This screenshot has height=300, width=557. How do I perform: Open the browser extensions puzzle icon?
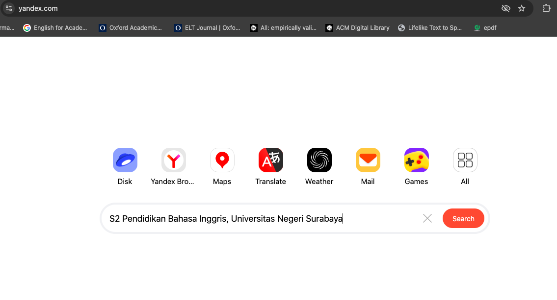(545, 8)
